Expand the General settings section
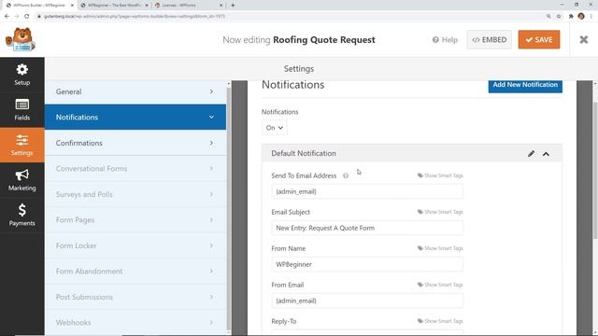 (x=135, y=91)
